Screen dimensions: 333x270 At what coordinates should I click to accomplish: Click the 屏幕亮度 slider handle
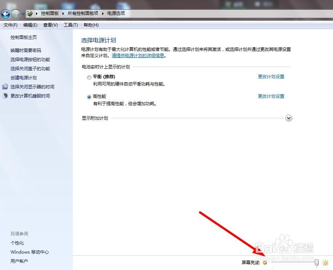pos(316,262)
